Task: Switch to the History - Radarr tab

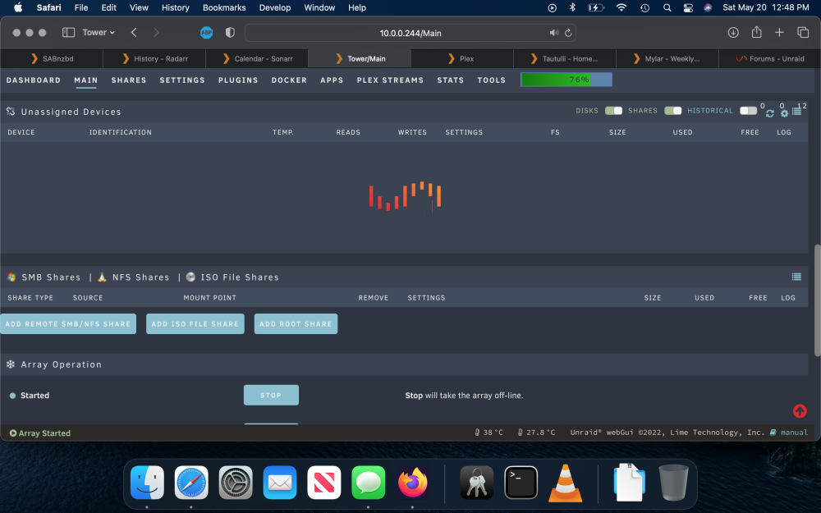Action: click(x=154, y=58)
